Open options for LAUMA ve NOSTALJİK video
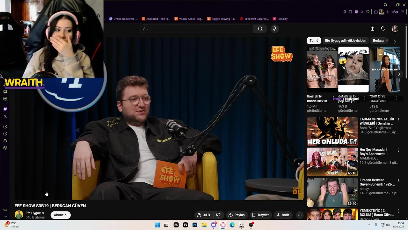Screen dimensions: 408x230 coord(398,120)
